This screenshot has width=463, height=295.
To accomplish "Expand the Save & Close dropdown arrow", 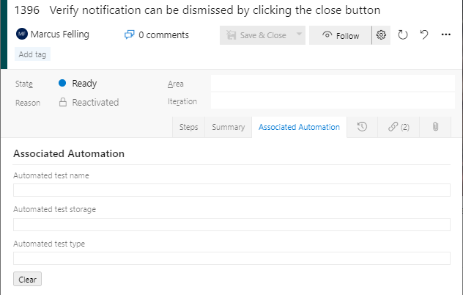I will [299, 35].
